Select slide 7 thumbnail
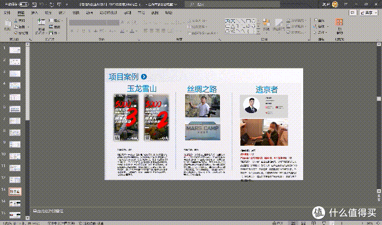 (x=15, y=121)
